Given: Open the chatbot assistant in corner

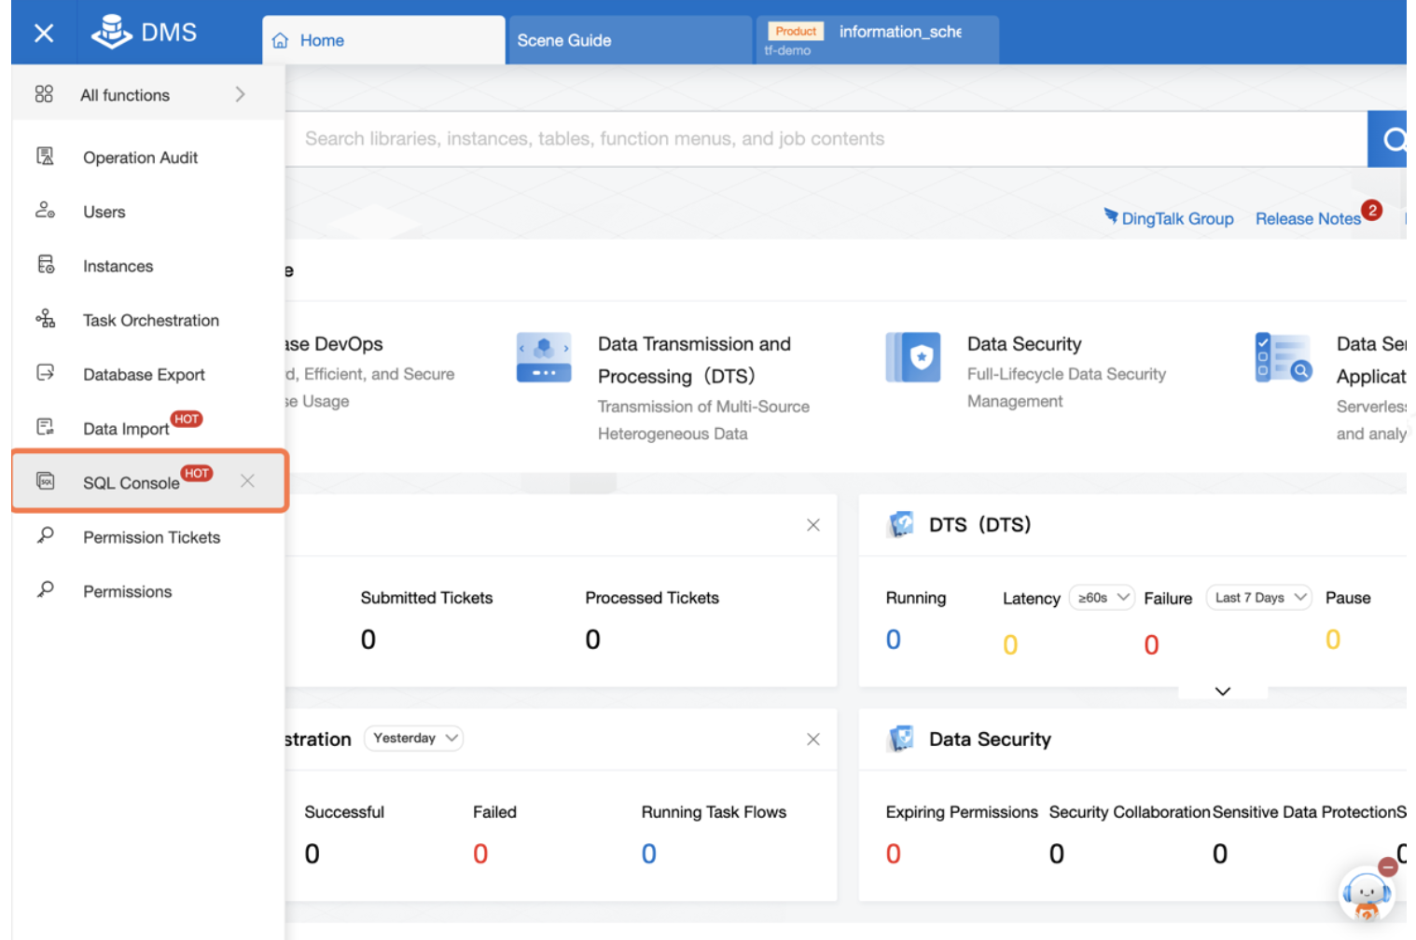Looking at the screenshot, I should coord(1366,895).
